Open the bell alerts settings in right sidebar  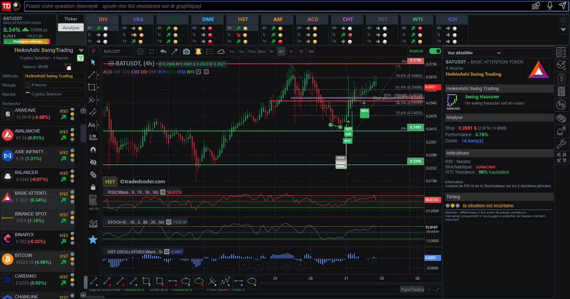pos(561,131)
